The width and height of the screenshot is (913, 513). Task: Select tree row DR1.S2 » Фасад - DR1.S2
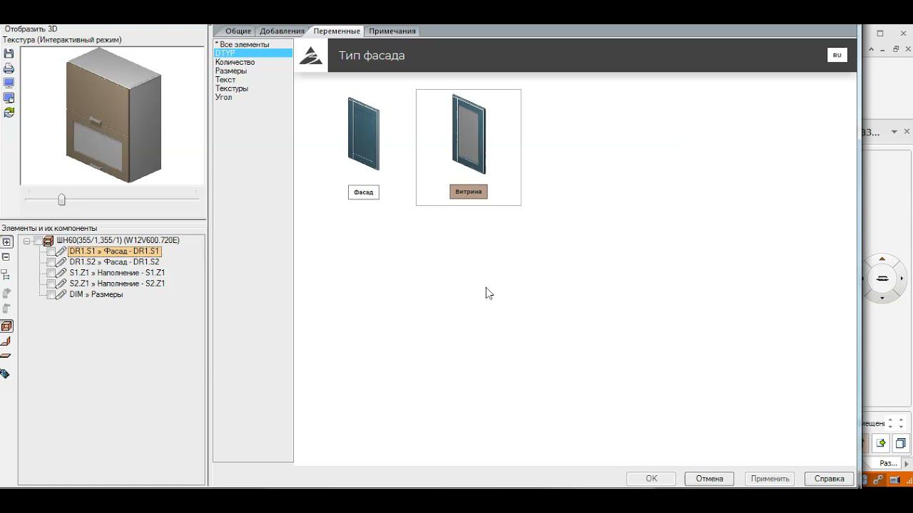[114, 262]
